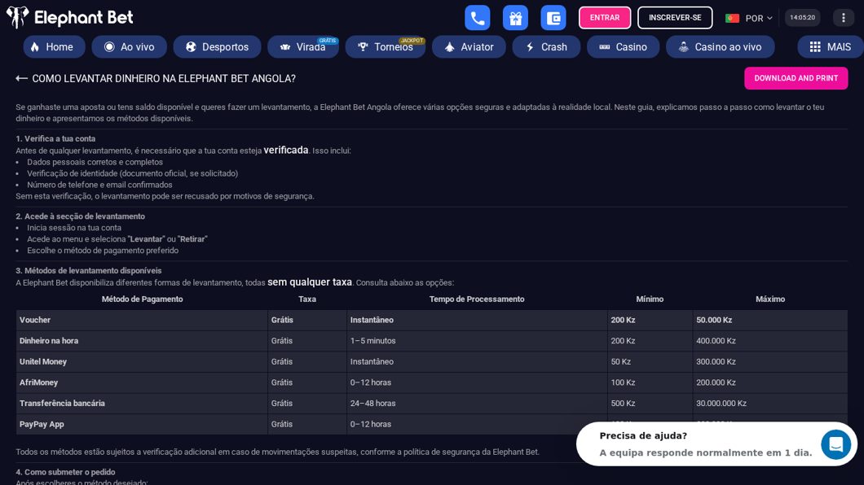Click the 'Método de Pagamento' column header
This screenshot has height=485, width=864.
[142, 299]
